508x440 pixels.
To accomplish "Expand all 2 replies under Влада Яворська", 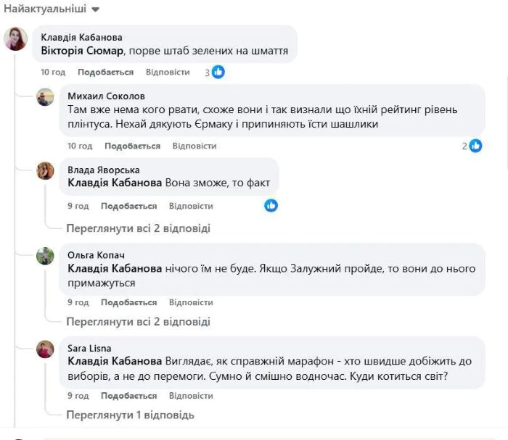I will (x=138, y=228).
